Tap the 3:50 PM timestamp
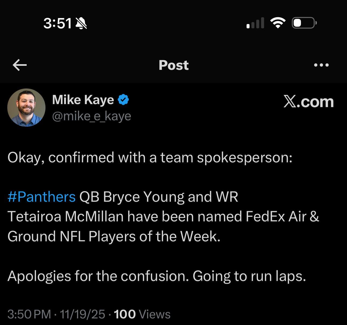 tap(29, 314)
